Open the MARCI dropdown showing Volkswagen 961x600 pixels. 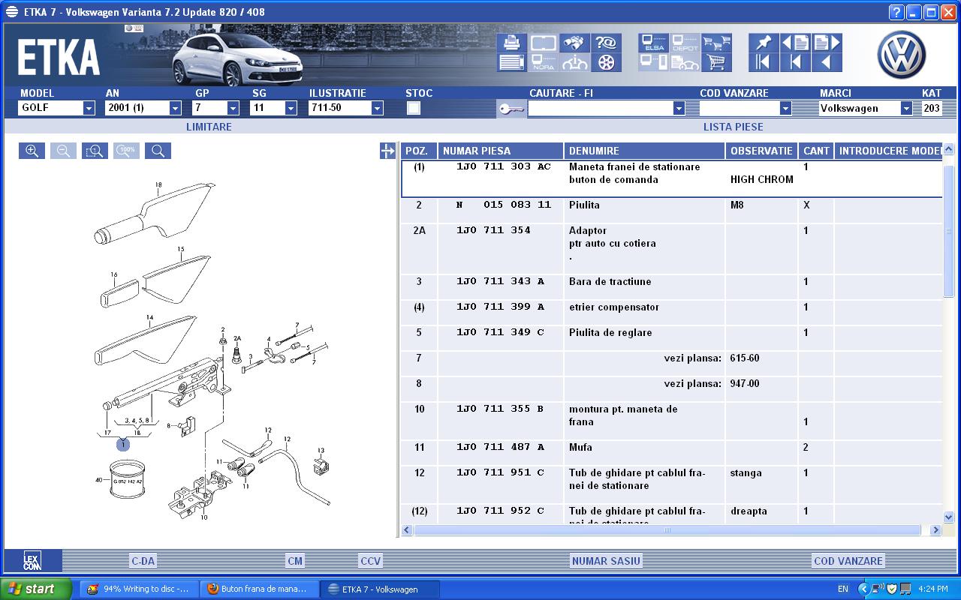click(x=906, y=108)
